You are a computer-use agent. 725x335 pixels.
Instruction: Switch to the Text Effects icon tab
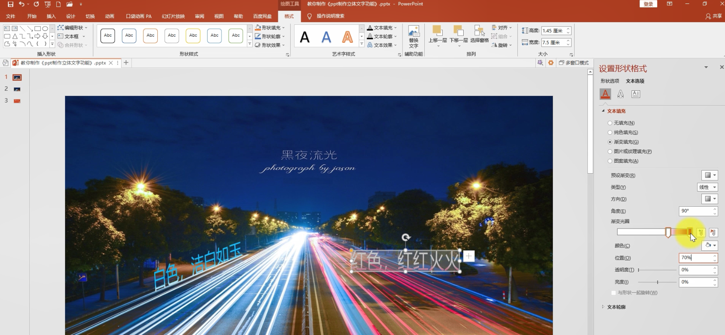click(621, 94)
